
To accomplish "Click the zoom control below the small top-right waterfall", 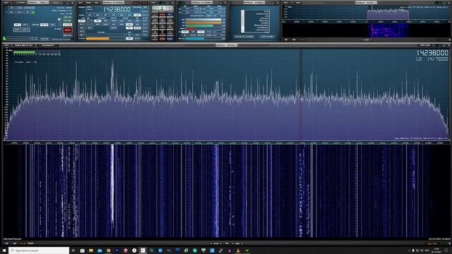I will pos(366,40).
